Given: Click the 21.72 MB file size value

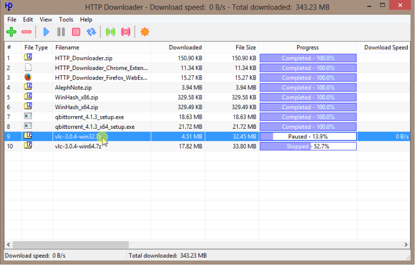Looking at the screenshot, I should pos(244,127).
